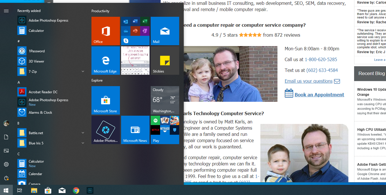Image resolution: width=386 pixels, height=195 pixels.
Task: Launch the Camera app
Action: click(x=34, y=183)
